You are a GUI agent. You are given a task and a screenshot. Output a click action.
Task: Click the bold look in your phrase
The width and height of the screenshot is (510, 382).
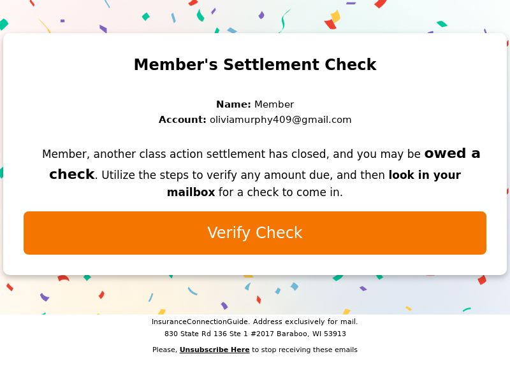[425, 175]
